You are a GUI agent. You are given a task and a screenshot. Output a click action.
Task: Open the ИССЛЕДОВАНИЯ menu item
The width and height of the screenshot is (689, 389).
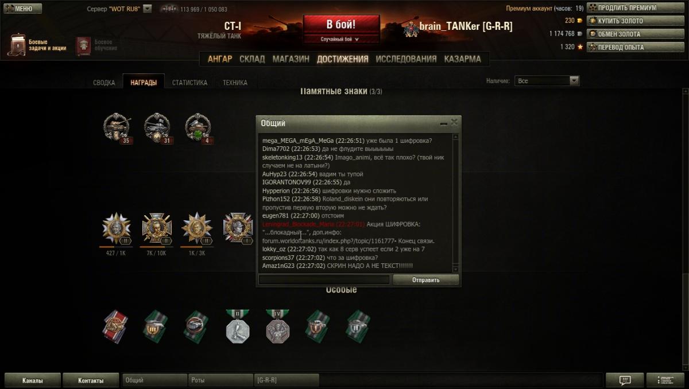tap(406, 59)
